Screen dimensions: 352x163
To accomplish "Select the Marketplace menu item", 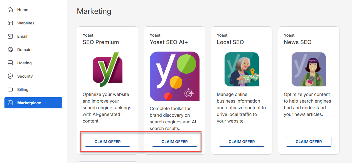I will (x=29, y=103).
